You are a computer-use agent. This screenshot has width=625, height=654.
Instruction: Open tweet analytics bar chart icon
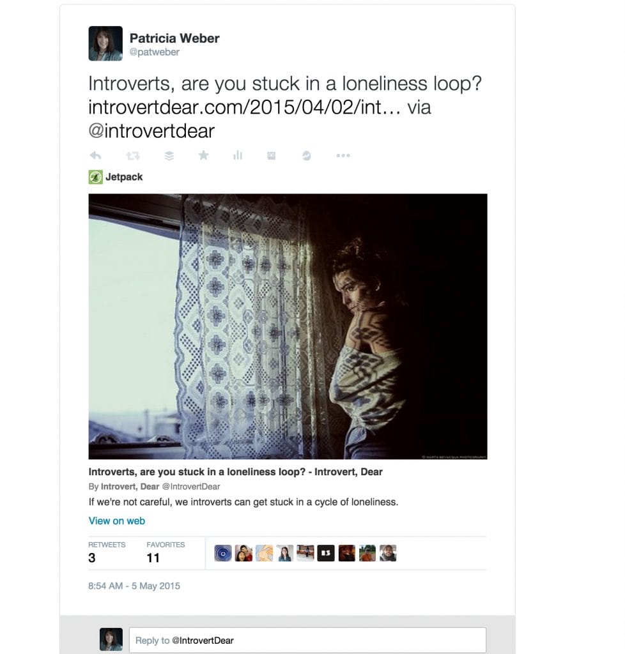coord(237,155)
